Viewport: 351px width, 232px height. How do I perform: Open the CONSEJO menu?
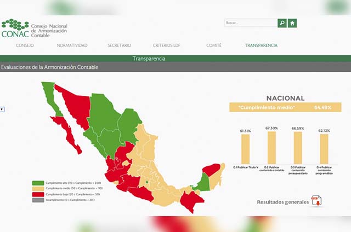tap(25, 45)
